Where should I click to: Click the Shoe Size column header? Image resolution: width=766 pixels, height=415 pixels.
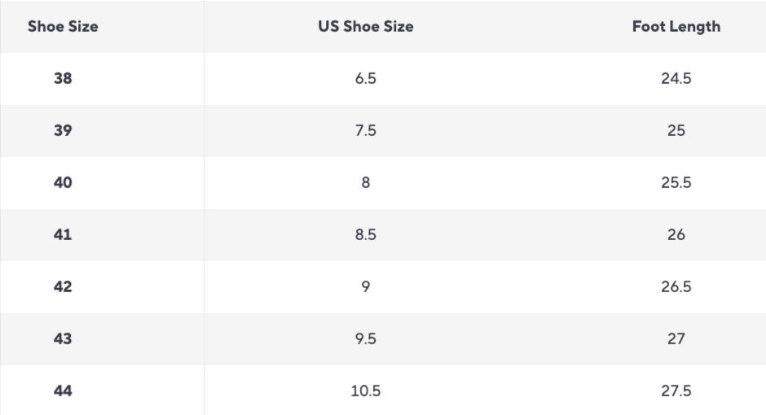click(x=63, y=26)
